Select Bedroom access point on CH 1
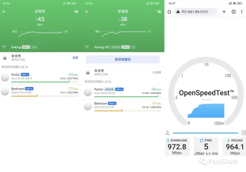The width and height of the screenshot is (246, 172). [41, 92]
